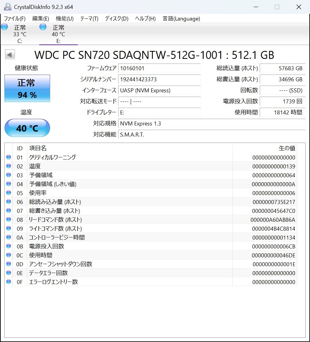Click status dot for クリティカルワーニング row
Screen dimensions: 310x342
[9, 157]
